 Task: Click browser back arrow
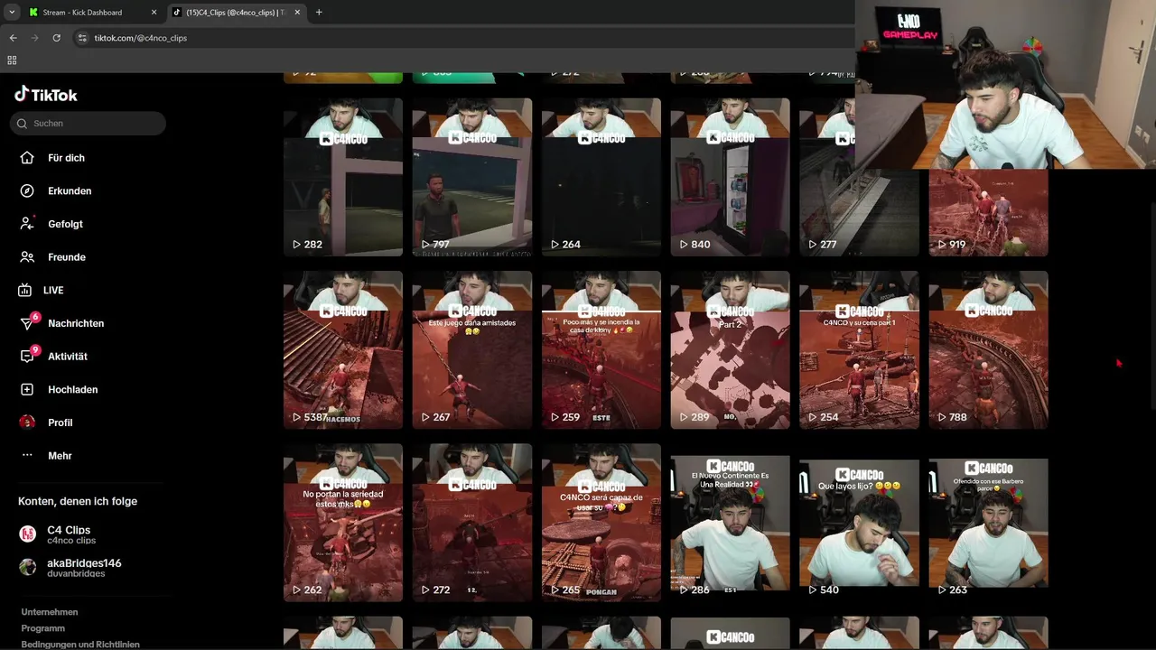pyautogui.click(x=13, y=38)
